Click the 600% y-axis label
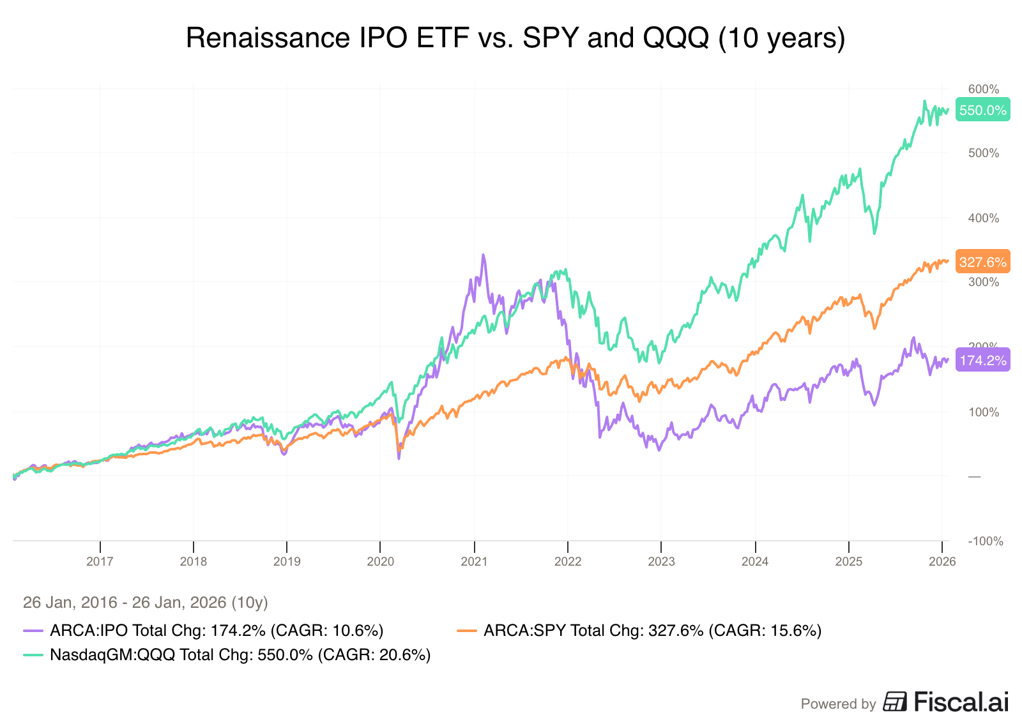 (984, 89)
